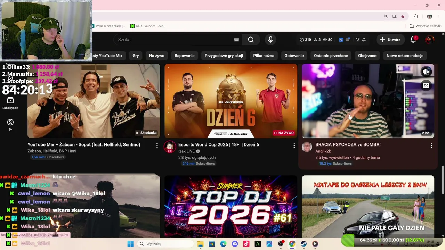Select the Piłka nożna filter chip
Screen dimensions: 445x250
[264, 56]
